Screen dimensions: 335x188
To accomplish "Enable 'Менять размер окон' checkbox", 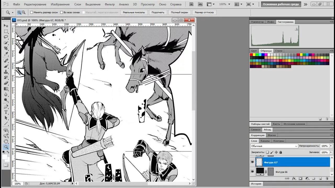I will point(32,12).
